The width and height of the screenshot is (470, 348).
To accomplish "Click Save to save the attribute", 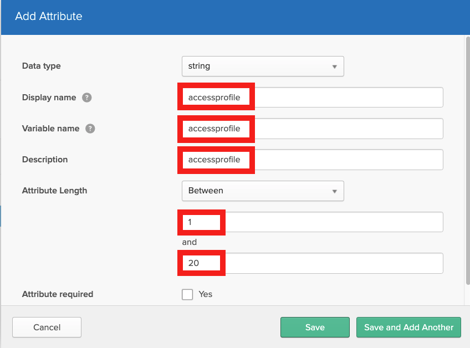I will 315,327.
